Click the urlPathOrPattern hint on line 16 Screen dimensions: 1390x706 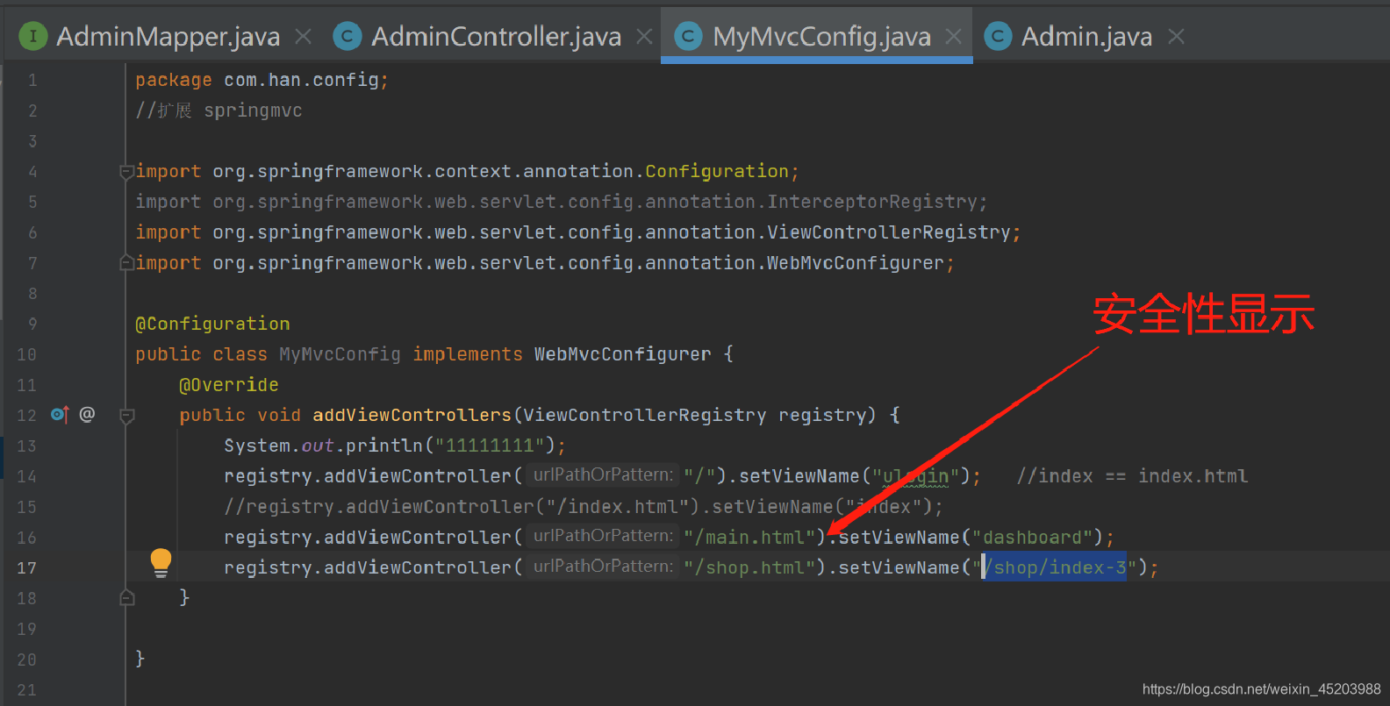pyautogui.click(x=603, y=535)
